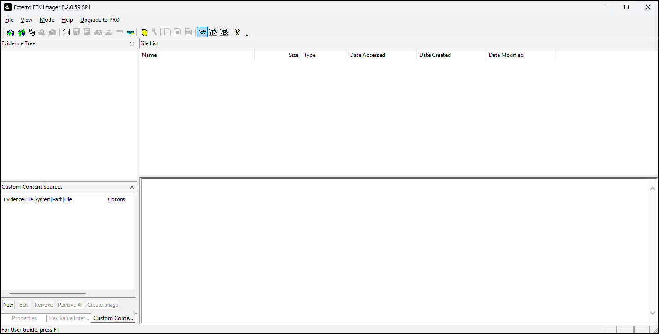
Task: Click the Remove button
Action: pyautogui.click(x=44, y=305)
